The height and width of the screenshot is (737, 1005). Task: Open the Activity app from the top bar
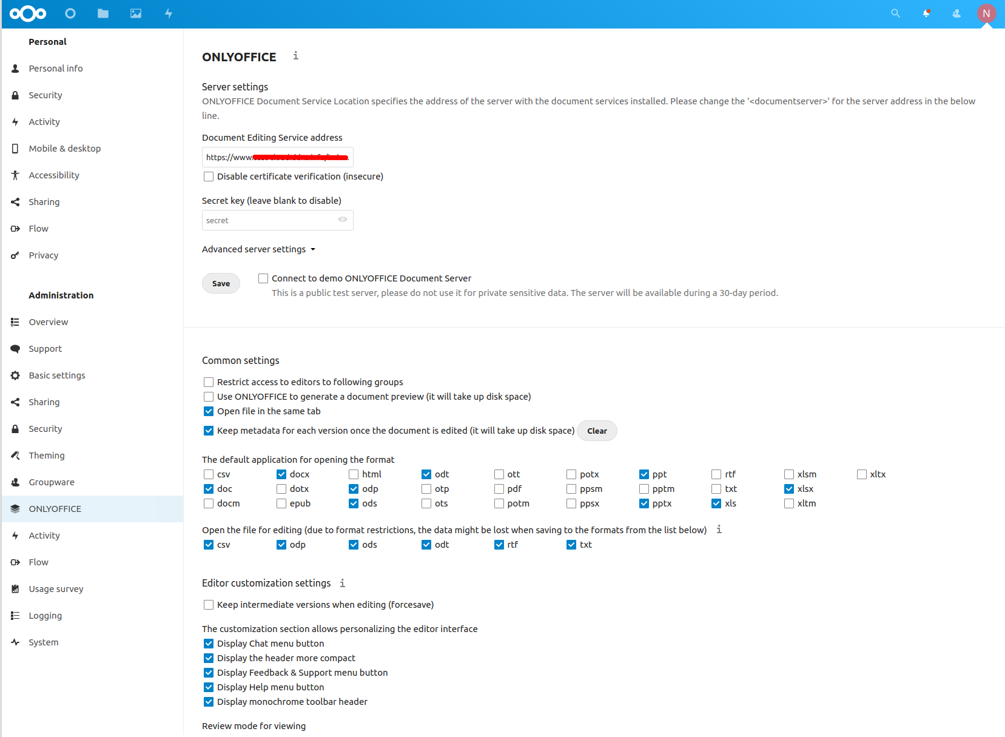point(169,13)
